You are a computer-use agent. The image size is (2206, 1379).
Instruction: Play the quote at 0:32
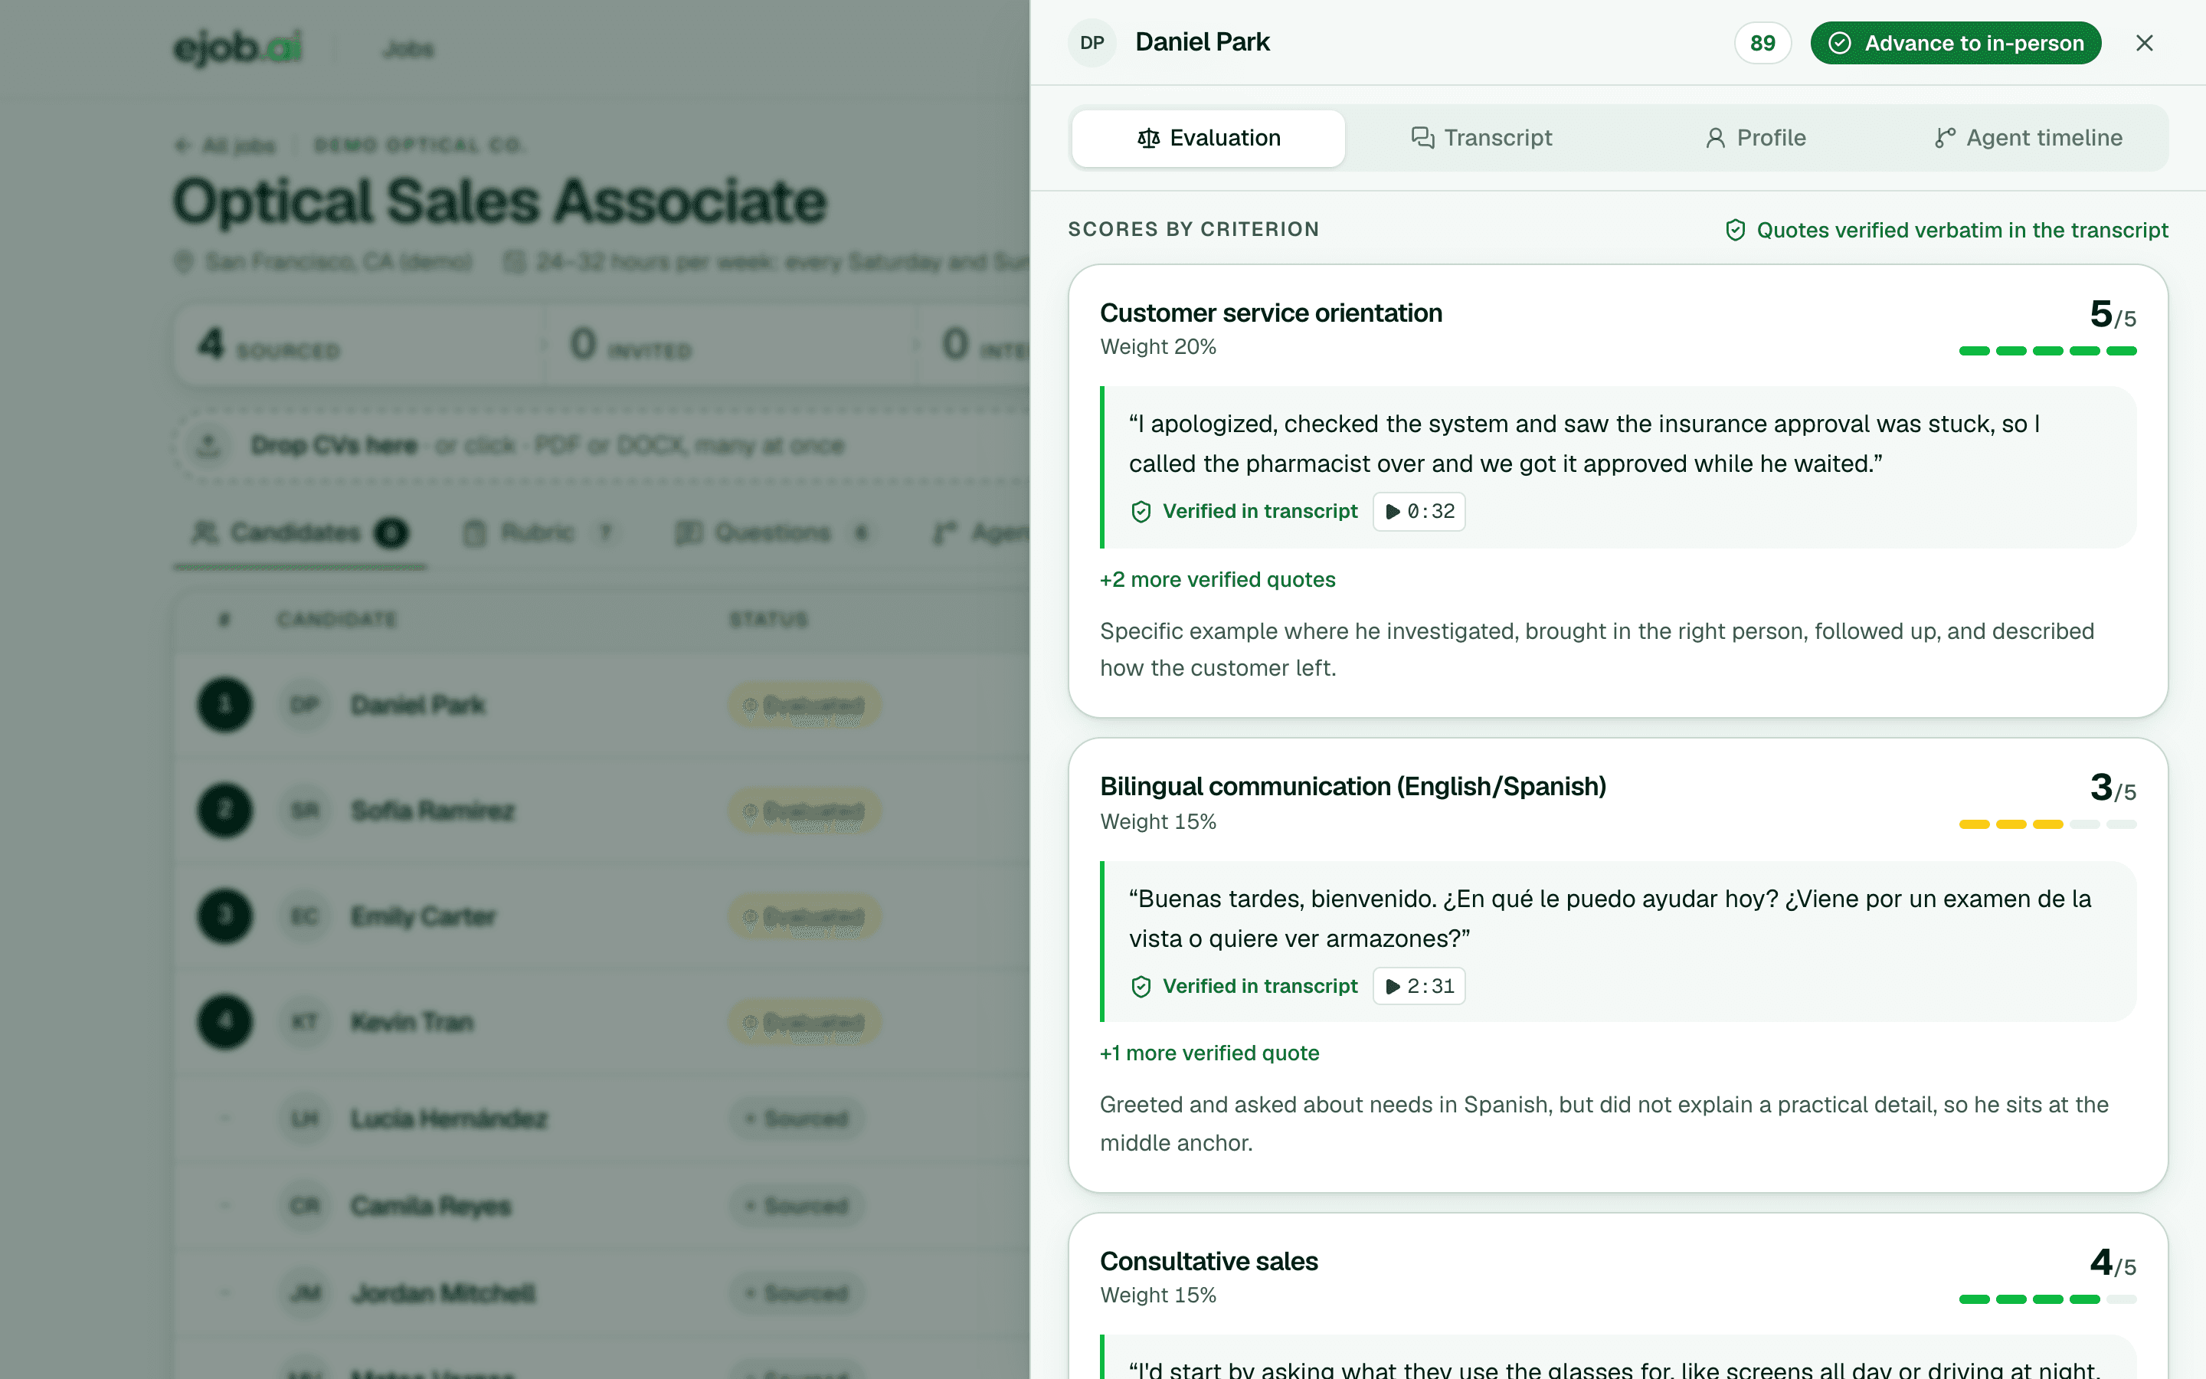coord(1419,512)
